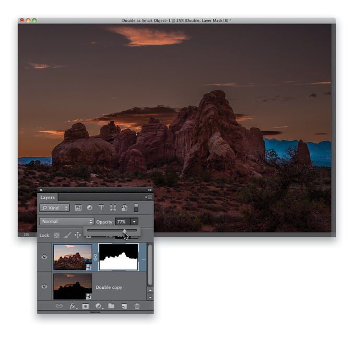Lock transparent pixels icon
The height and width of the screenshot is (342, 355).
tap(56, 235)
